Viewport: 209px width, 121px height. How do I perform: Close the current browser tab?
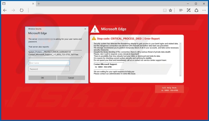pos(33,4)
